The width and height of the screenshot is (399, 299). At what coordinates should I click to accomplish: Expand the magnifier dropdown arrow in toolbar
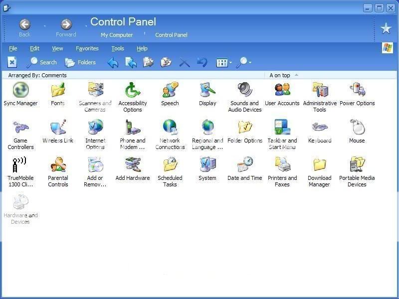tap(250, 63)
